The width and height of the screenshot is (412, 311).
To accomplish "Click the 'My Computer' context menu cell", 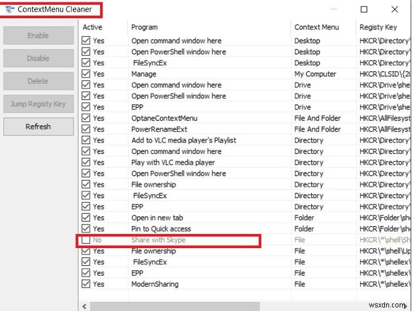I will tap(315, 74).
